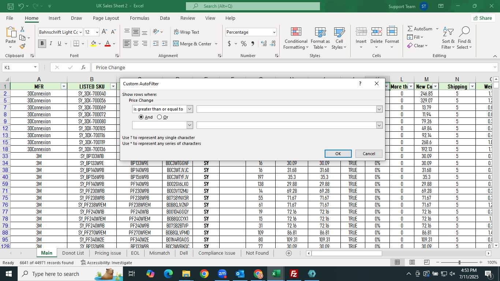The height and width of the screenshot is (281, 500).
Task: Click the Decrease Indent icon
Action: (x=156, y=44)
